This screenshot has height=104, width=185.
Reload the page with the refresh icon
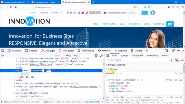click(11, 7)
